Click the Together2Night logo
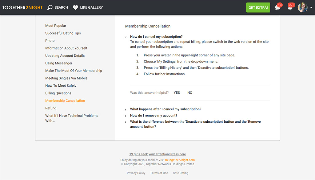 click(x=22, y=7)
